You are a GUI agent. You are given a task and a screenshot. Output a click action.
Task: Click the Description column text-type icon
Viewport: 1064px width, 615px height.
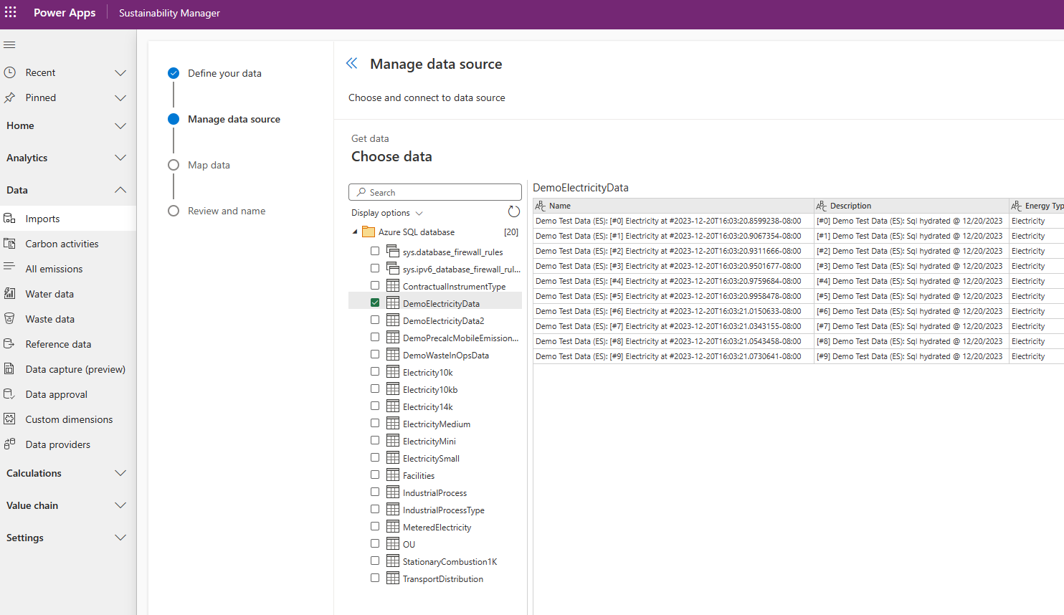coord(822,206)
